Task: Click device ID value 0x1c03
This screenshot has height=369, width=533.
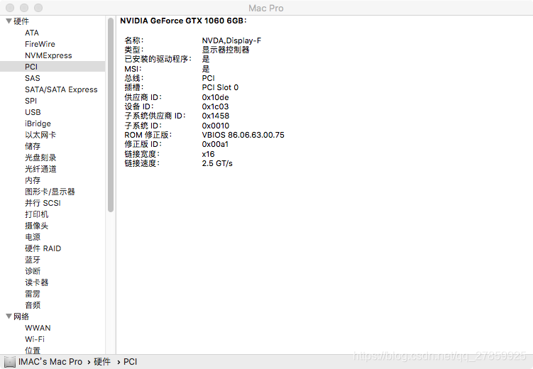Action: 216,106
